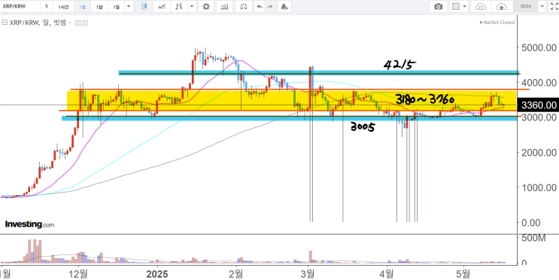This screenshot has height=280, width=559.
Task: Click the 2025 date axis label
Action: [x=157, y=274]
